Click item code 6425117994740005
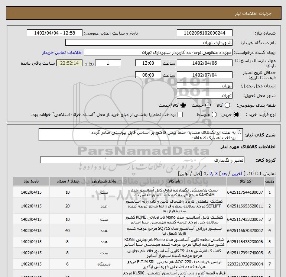Screen dimensions: 286x277 (245, 253)
